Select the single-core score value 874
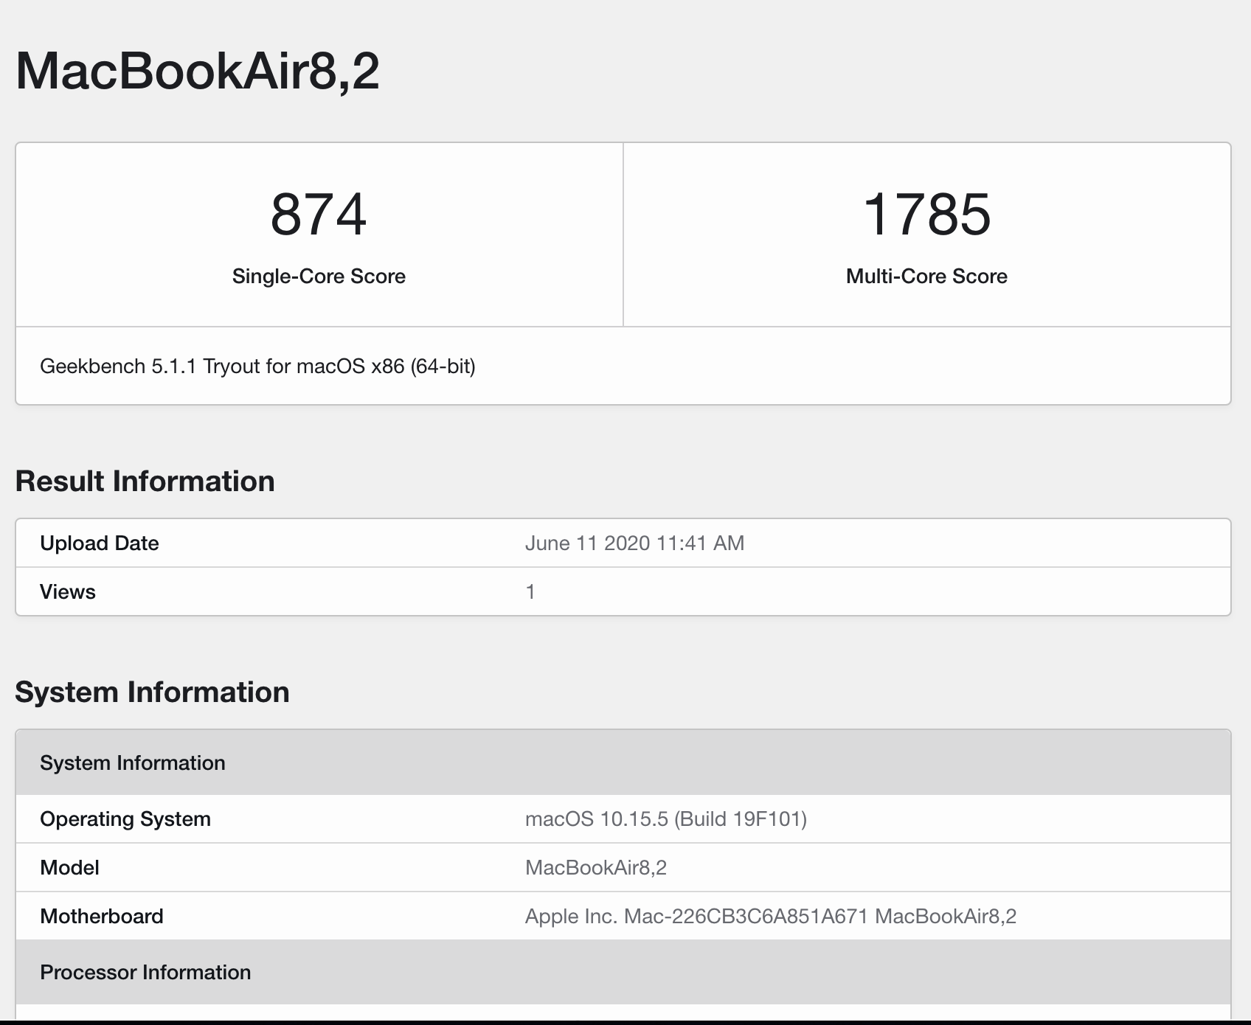Image resolution: width=1251 pixels, height=1025 pixels. click(x=319, y=214)
